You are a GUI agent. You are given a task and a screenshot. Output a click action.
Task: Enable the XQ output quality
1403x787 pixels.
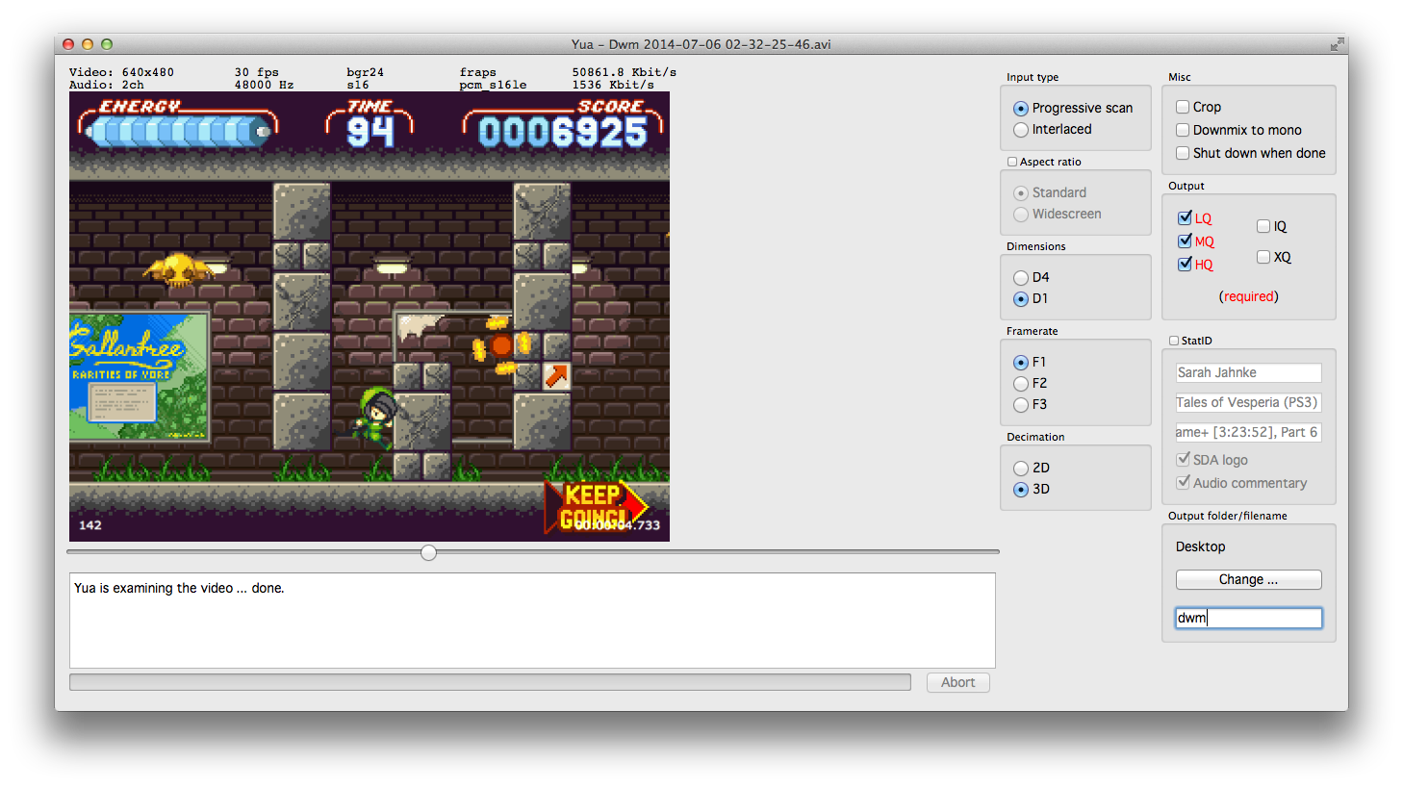[x=1263, y=257]
